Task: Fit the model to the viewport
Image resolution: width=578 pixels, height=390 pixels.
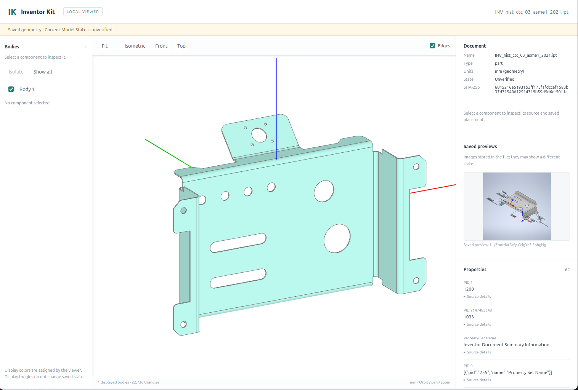Action: point(104,46)
